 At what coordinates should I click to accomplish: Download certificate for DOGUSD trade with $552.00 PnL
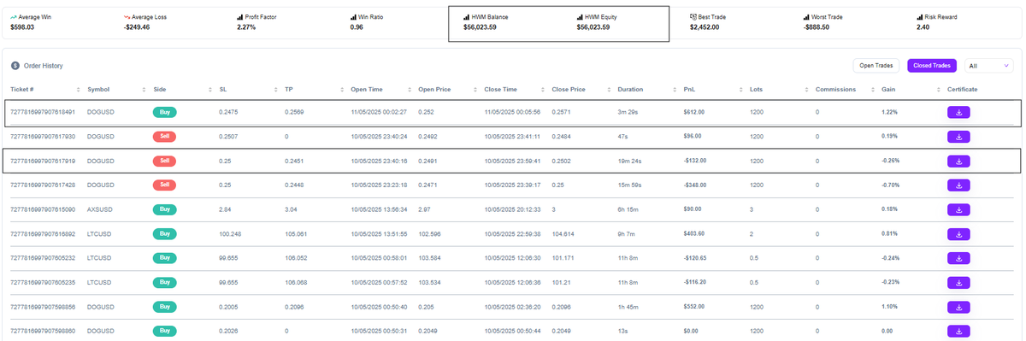click(958, 306)
